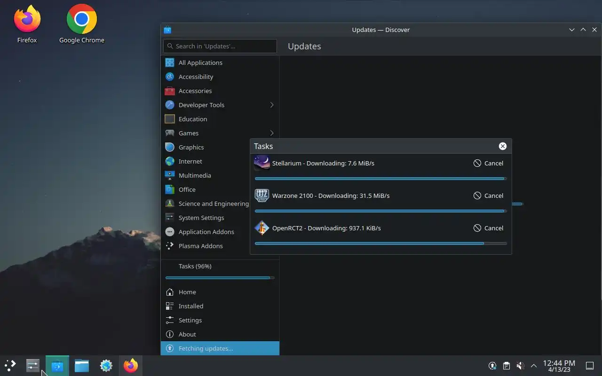The height and width of the screenshot is (376, 602).
Task: Expand the Developer Tools submenu arrow
Action: click(x=272, y=105)
